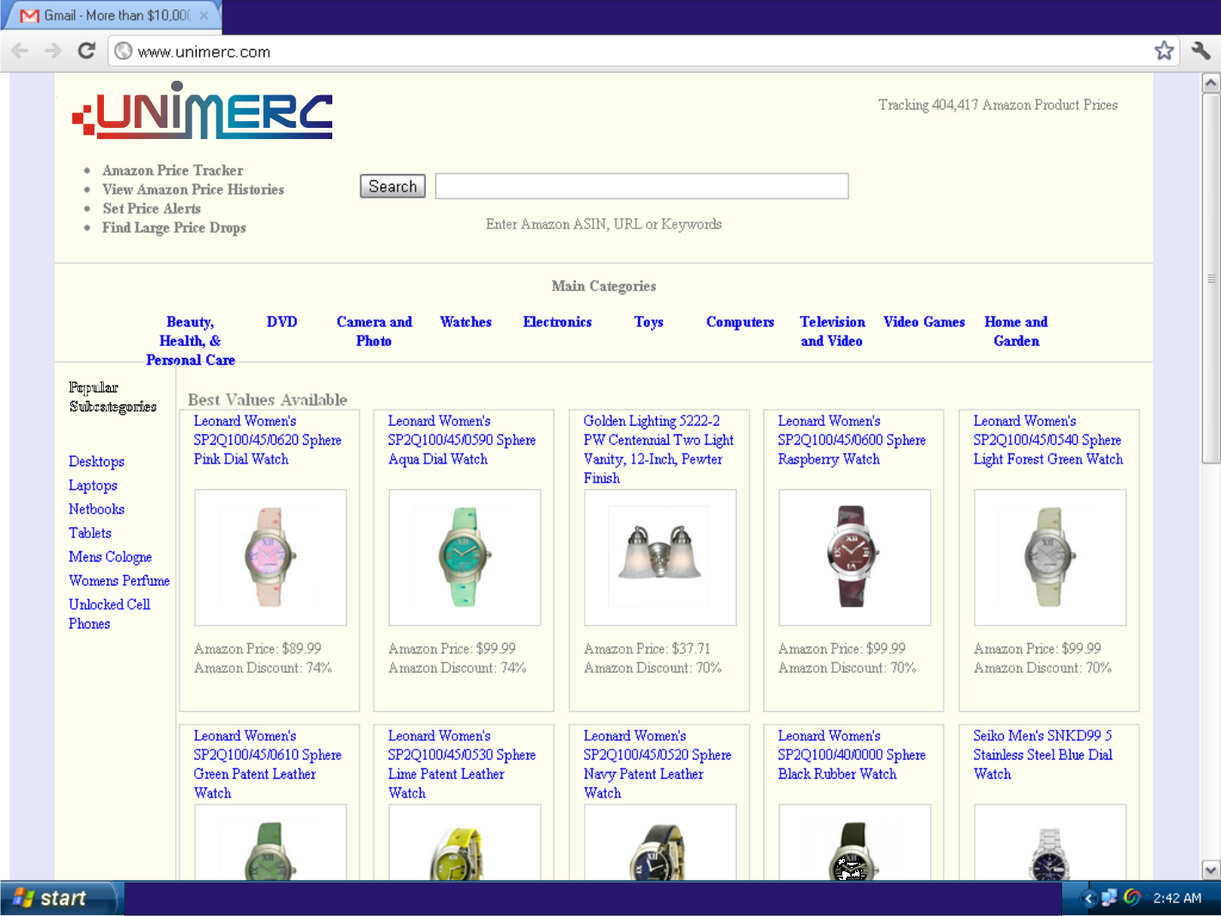Click the browser reload button
Viewport: 1221px width, 916px height.
(86, 52)
